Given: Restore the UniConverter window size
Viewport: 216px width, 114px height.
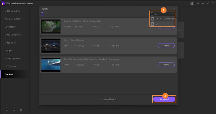Looking at the screenshot, I should click(x=208, y=4).
